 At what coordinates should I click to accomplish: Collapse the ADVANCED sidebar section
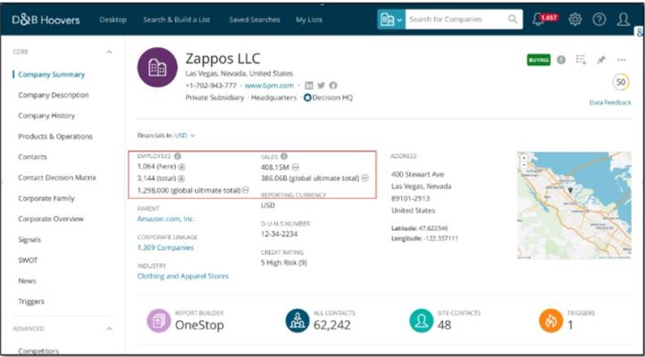pyautogui.click(x=109, y=329)
